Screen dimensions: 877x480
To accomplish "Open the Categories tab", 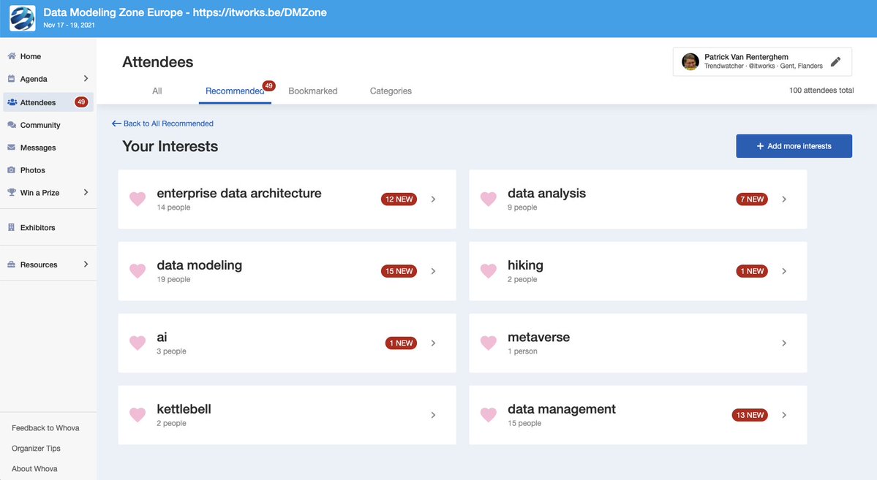I will coord(391,91).
